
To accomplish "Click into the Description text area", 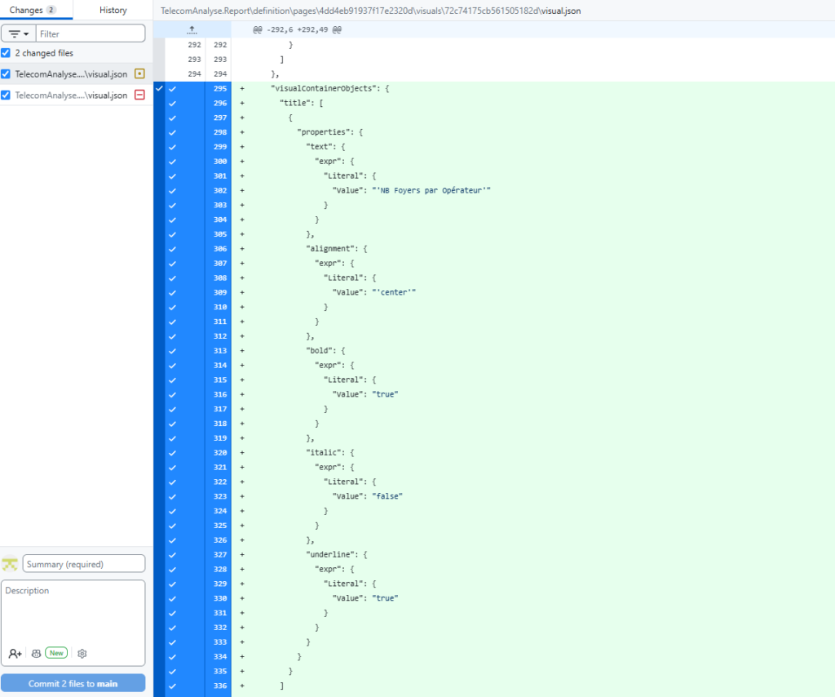I will click(x=73, y=613).
